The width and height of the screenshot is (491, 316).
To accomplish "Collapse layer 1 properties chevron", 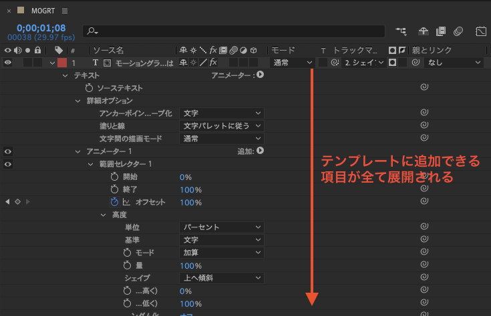I will tap(52, 63).
